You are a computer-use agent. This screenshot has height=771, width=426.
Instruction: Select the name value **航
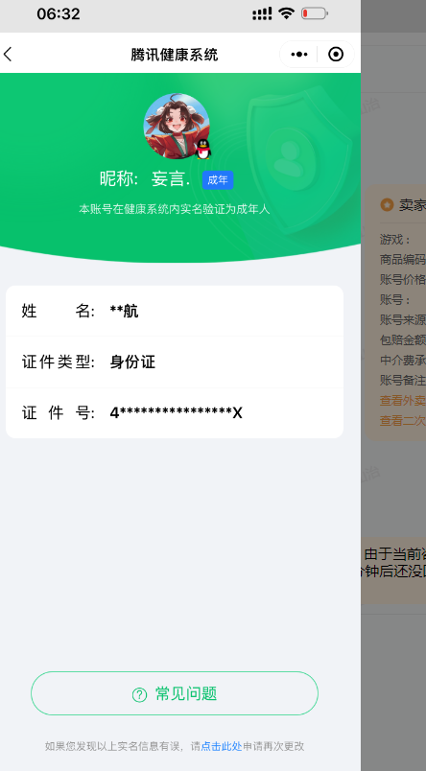coord(124,311)
